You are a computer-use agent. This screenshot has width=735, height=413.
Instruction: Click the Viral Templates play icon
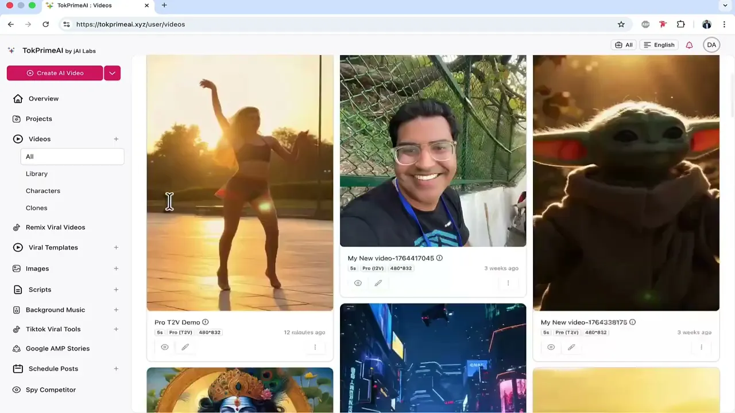coord(18,247)
